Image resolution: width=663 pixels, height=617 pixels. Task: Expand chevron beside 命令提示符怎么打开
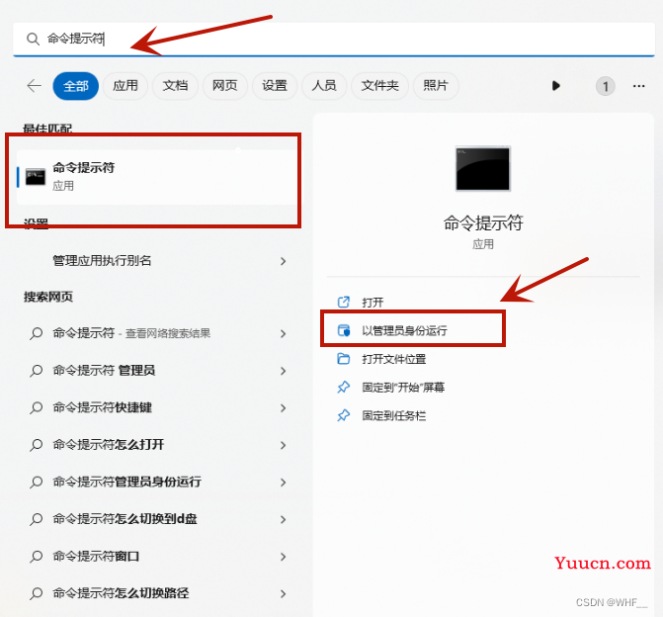283,445
